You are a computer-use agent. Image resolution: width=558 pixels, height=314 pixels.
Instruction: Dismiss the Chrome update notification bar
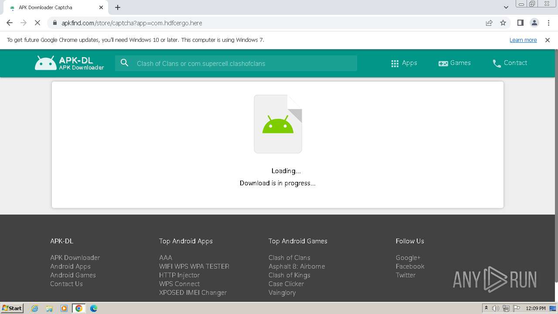[x=548, y=40]
